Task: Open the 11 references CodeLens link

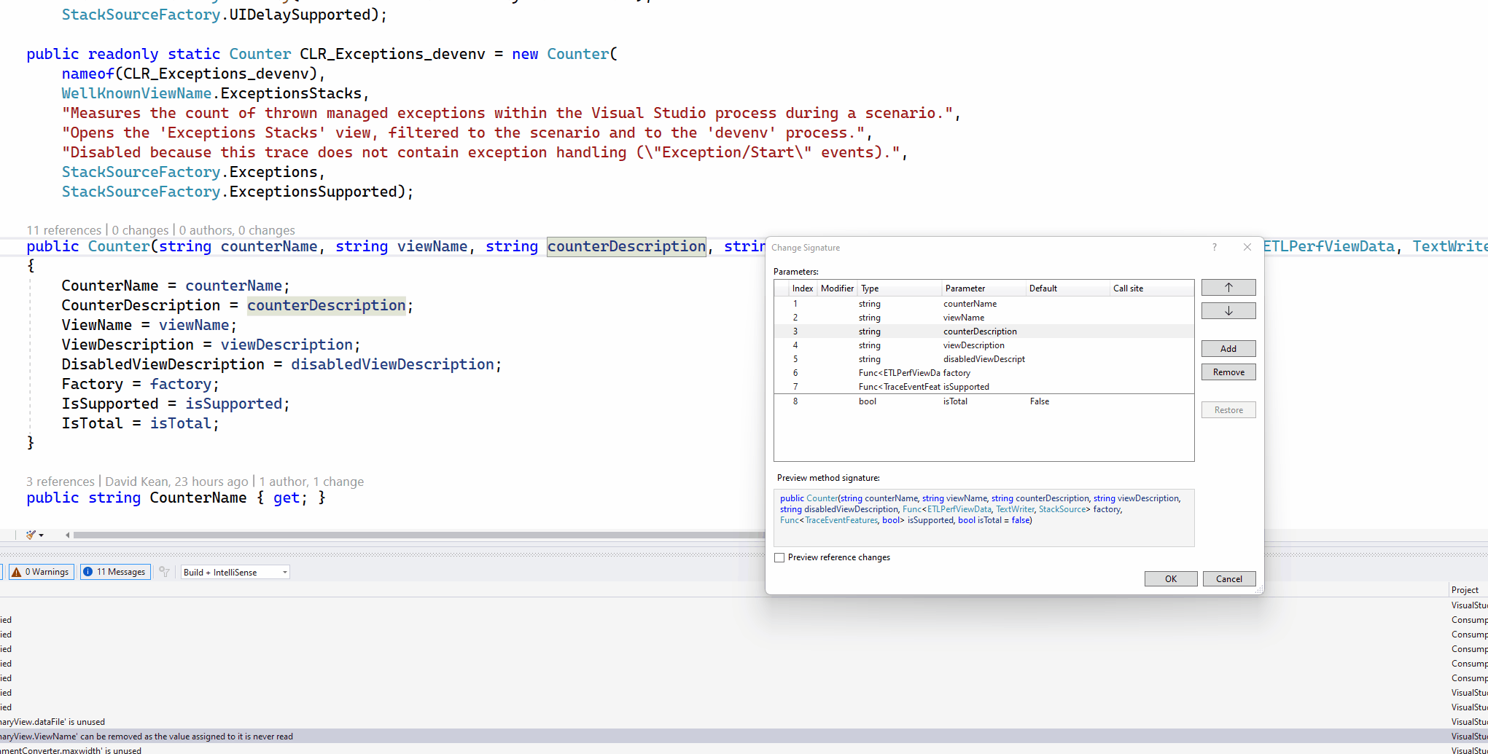Action: (63, 229)
